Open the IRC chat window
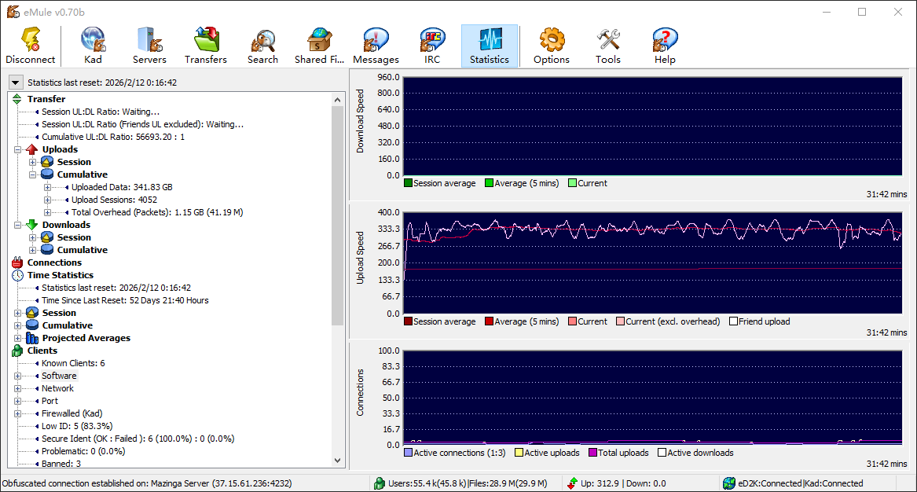 click(x=432, y=46)
